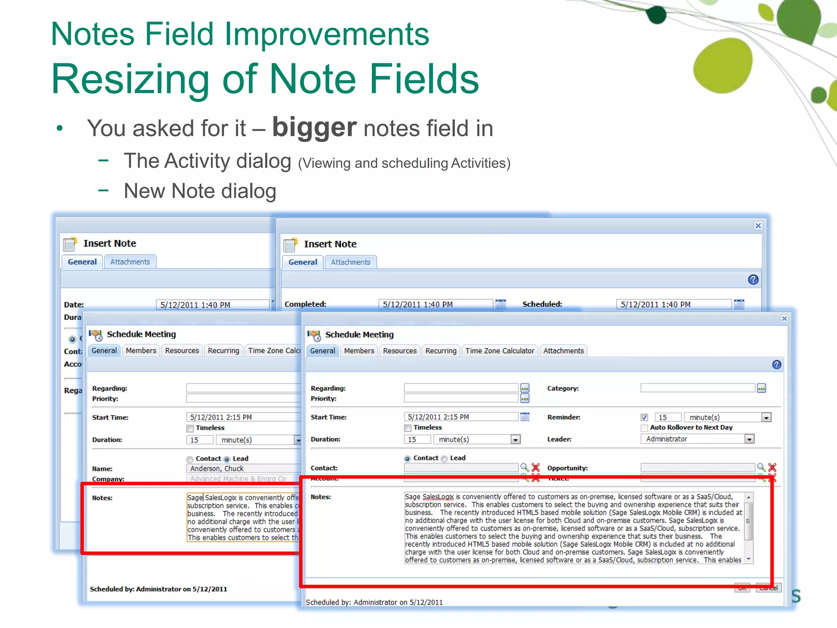837x628 pixels.
Task: Close the right Insert Note dialog
Action: tap(758, 226)
